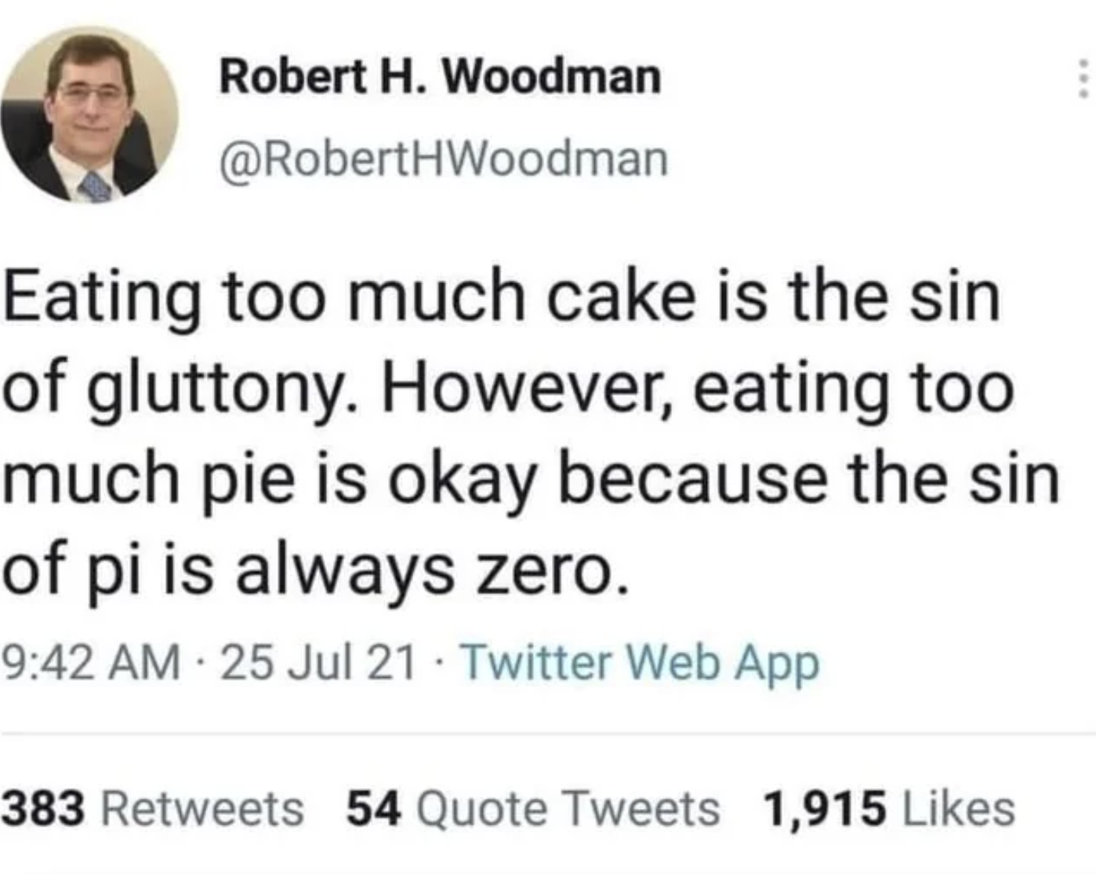See who left the 1,915 Likes
1096x874 pixels.
coord(889,809)
